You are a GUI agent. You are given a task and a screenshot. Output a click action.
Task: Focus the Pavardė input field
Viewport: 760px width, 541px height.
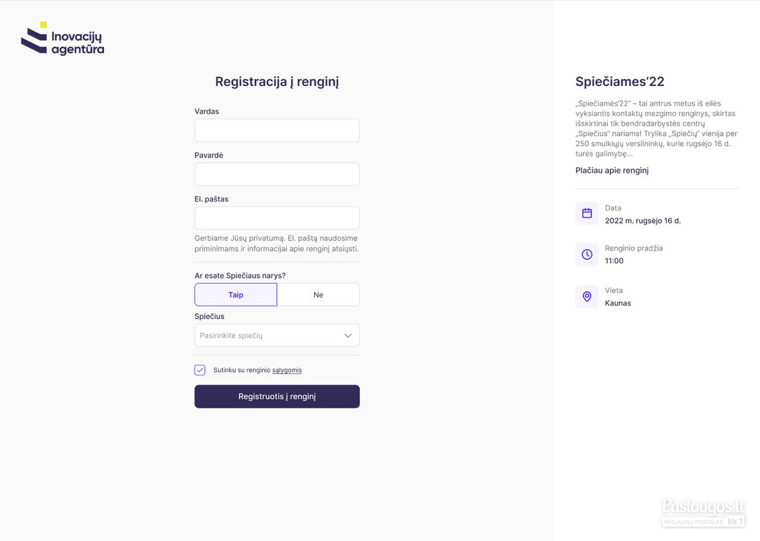tap(277, 174)
